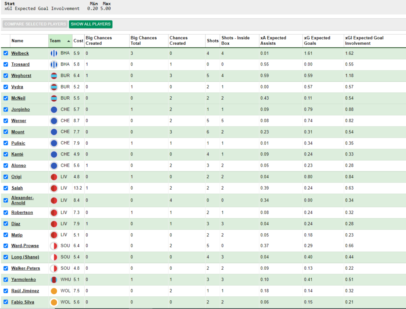Sort table by Cost column header
This screenshot has width=406, height=309.
[78, 41]
